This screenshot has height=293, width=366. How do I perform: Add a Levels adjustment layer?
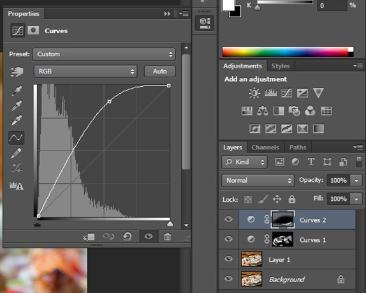(x=270, y=93)
